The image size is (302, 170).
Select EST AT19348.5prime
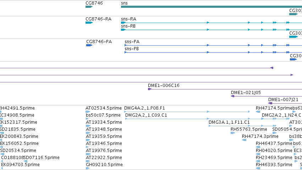[104, 129]
